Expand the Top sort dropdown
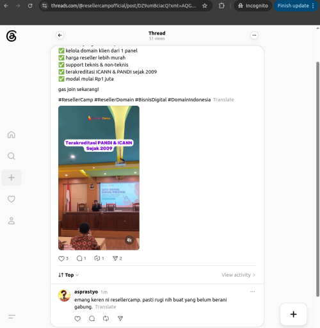Screen dimensions: 320x328 click(x=68, y=275)
